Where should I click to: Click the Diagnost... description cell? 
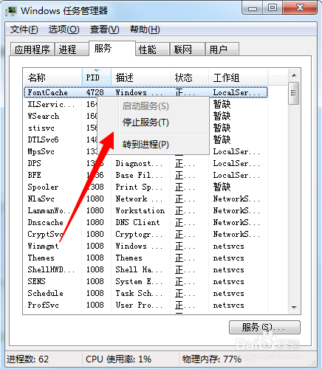(x=139, y=163)
